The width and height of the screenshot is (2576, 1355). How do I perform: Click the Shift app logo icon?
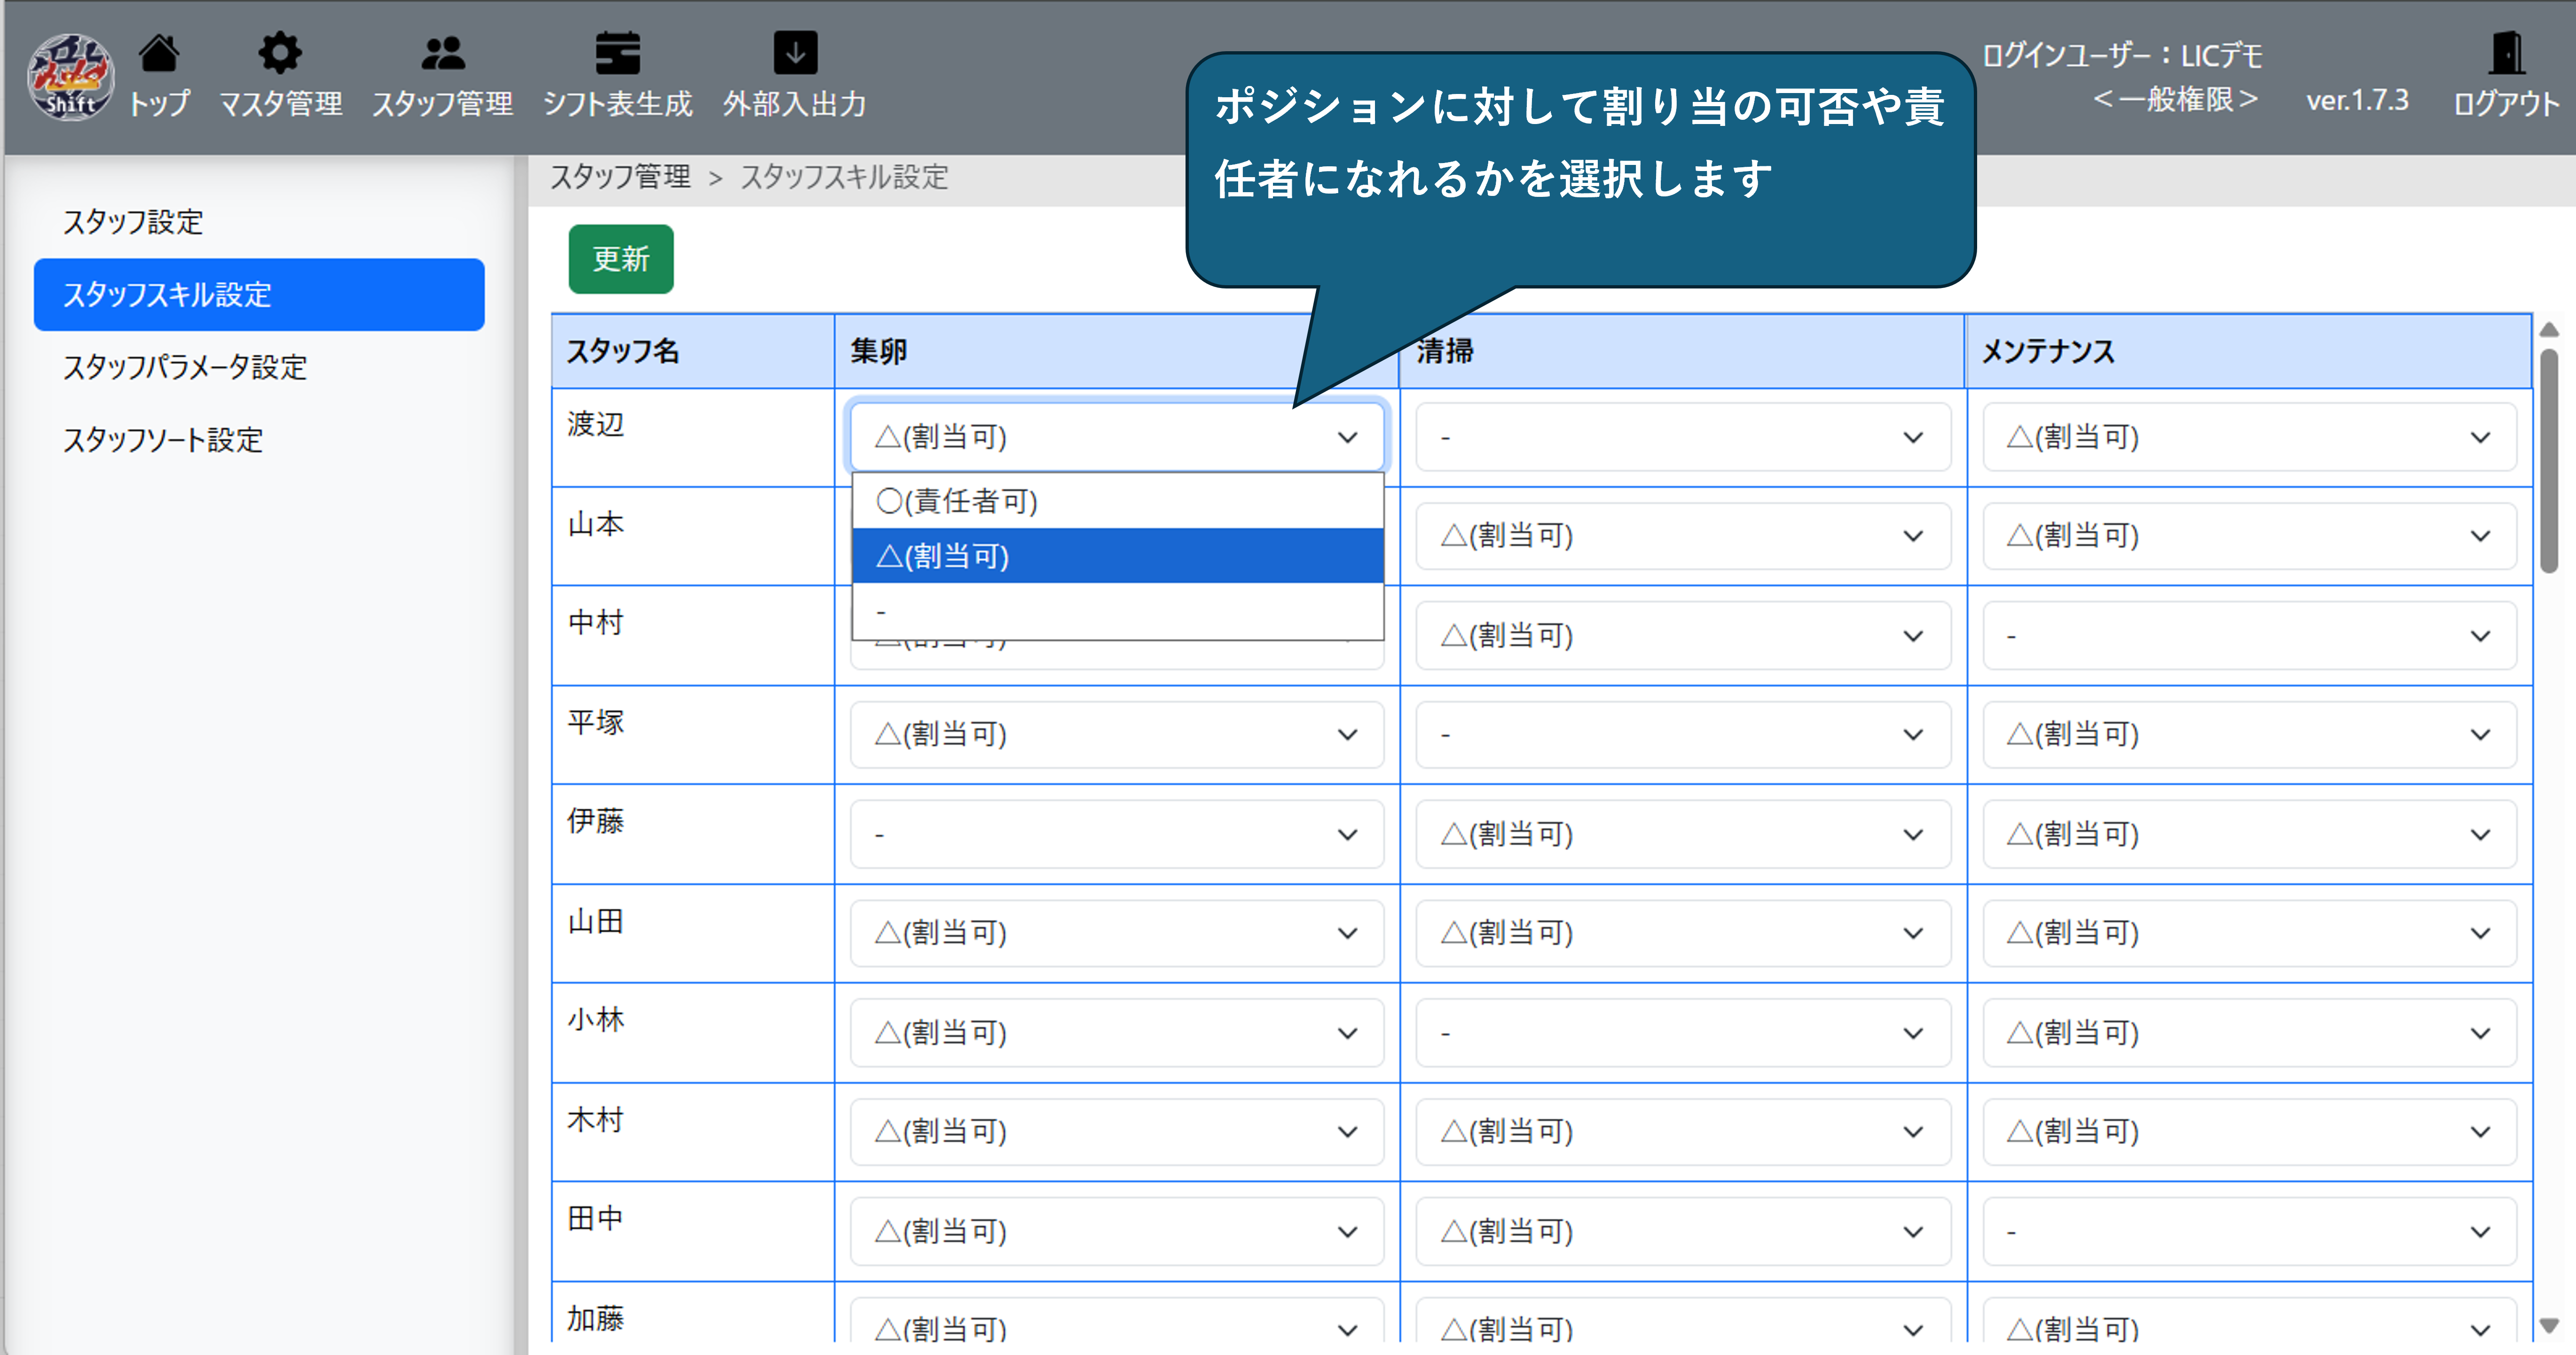point(69,77)
